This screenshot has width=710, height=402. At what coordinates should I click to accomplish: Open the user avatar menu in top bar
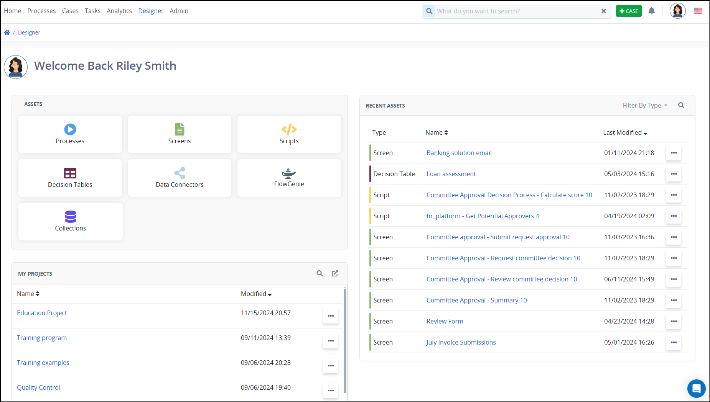(678, 11)
